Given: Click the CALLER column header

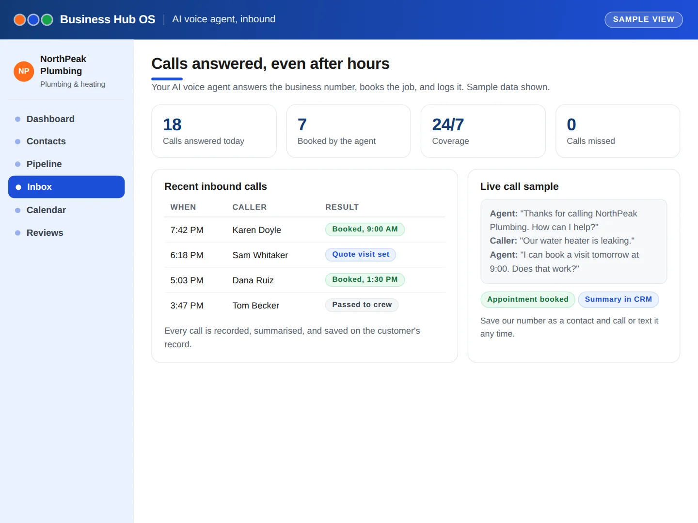Looking at the screenshot, I should coord(250,207).
